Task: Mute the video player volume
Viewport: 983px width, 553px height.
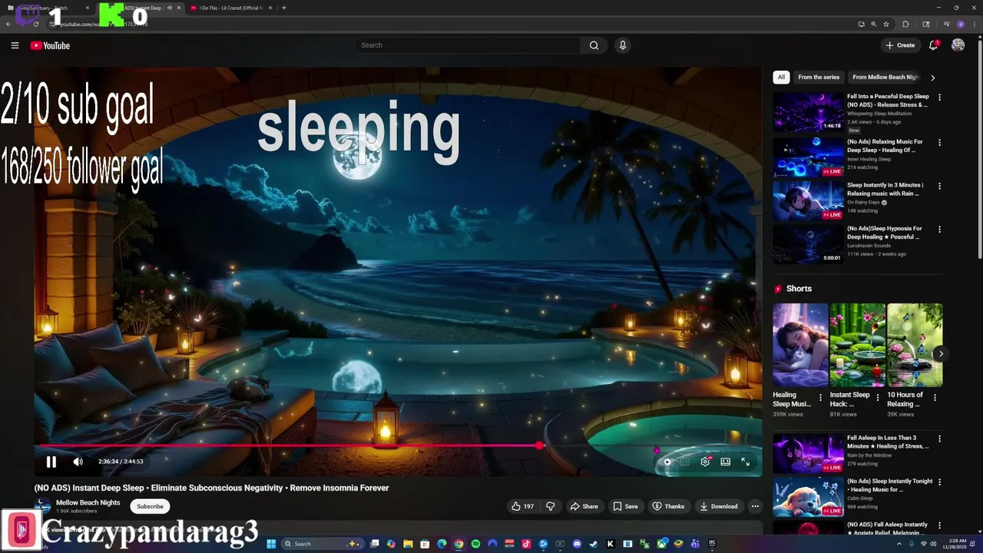Action: click(x=78, y=462)
